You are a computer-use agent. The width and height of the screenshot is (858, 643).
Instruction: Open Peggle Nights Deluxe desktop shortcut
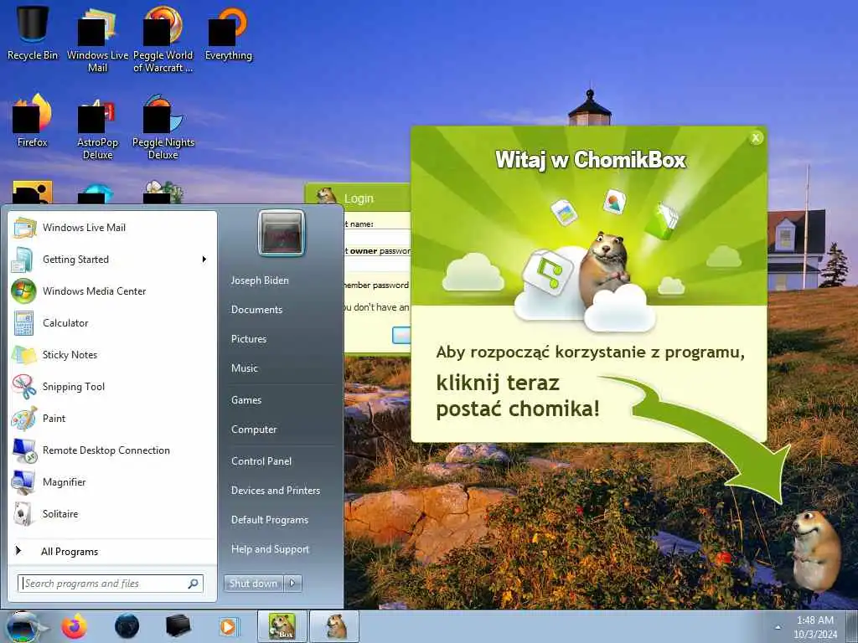[x=163, y=127]
